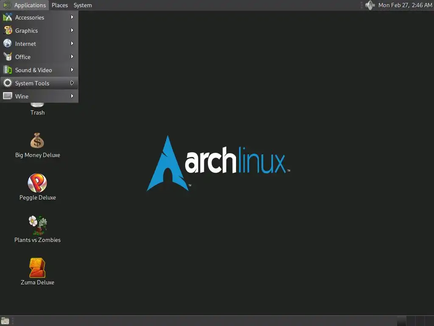Viewport: 434px width, 326px height.
Task: Click the Sound & Video film icon
Action: coord(8,70)
